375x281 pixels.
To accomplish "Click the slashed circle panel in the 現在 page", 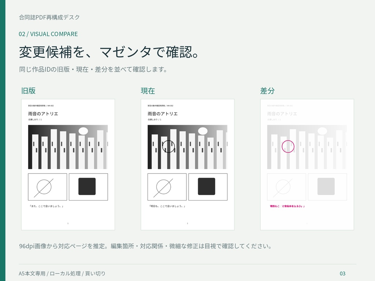I will 167,187.
